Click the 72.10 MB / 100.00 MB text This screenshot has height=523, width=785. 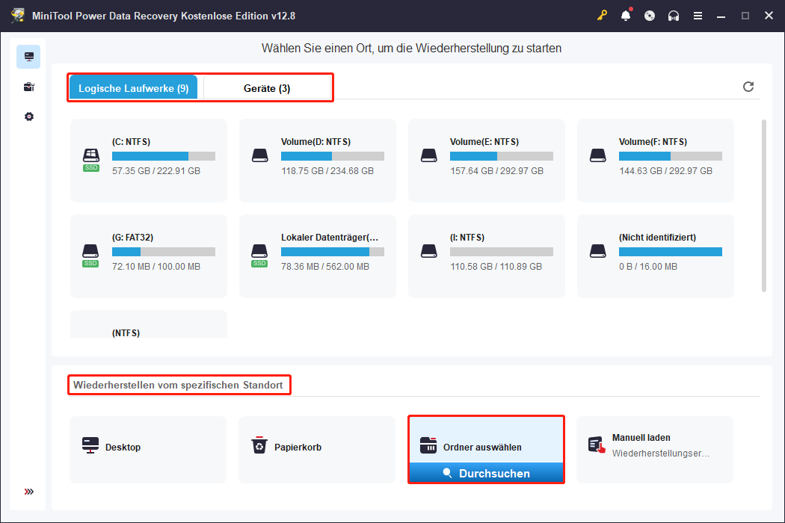coord(156,266)
